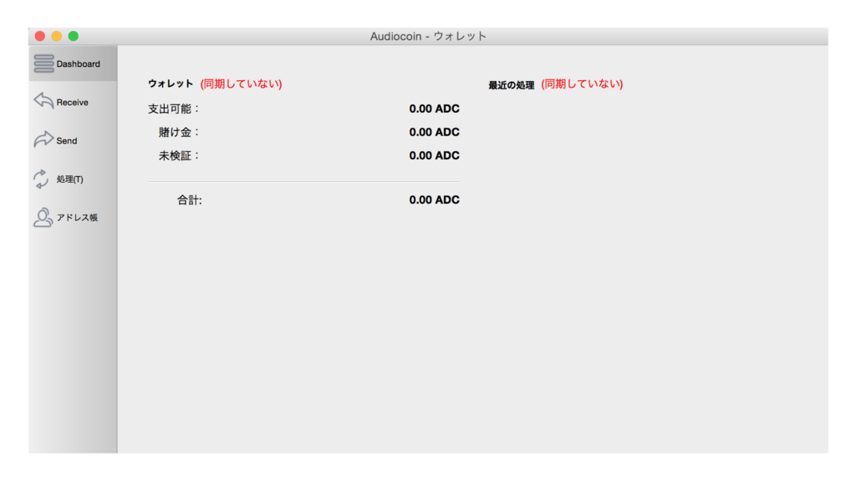Click the Send arrow icon
This screenshot has width=856, height=481.
(43, 139)
